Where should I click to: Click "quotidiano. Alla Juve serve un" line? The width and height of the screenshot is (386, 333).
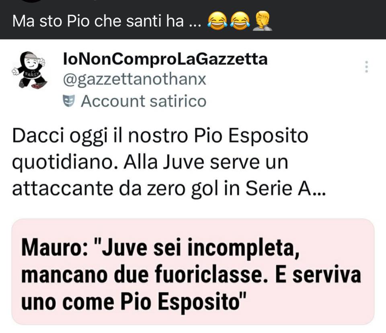pyautogui.click(x=150, y=163)
